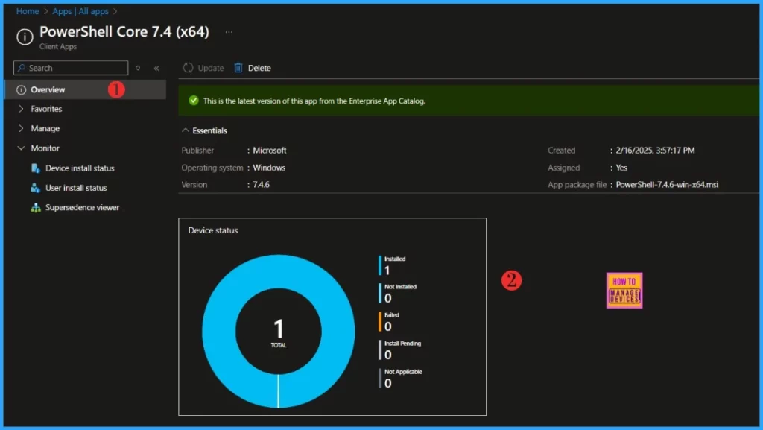Click the Assigned value Yes

pyautogui.click(x=621, y=168)
